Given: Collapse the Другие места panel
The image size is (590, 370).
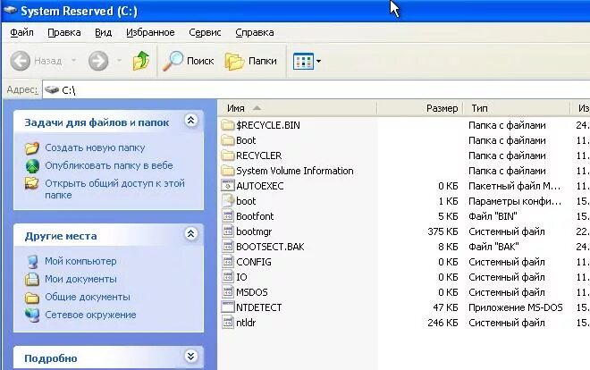Looking at the screenshot, I should [190, 234].
